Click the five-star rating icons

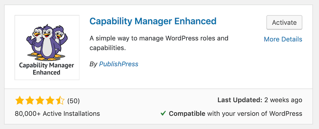pos(40,100)
